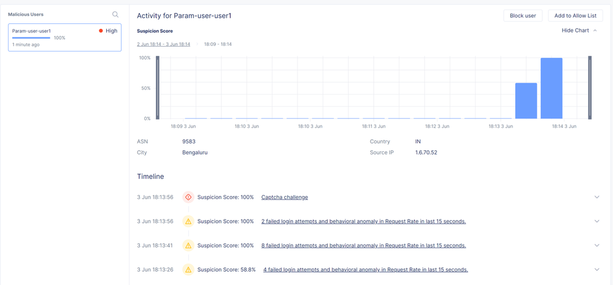Click warning icon for 8 failed logins event
The image size is (613, 285).
click(188, 245)
